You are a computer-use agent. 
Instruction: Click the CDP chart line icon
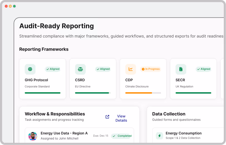[x=131, y=69]
